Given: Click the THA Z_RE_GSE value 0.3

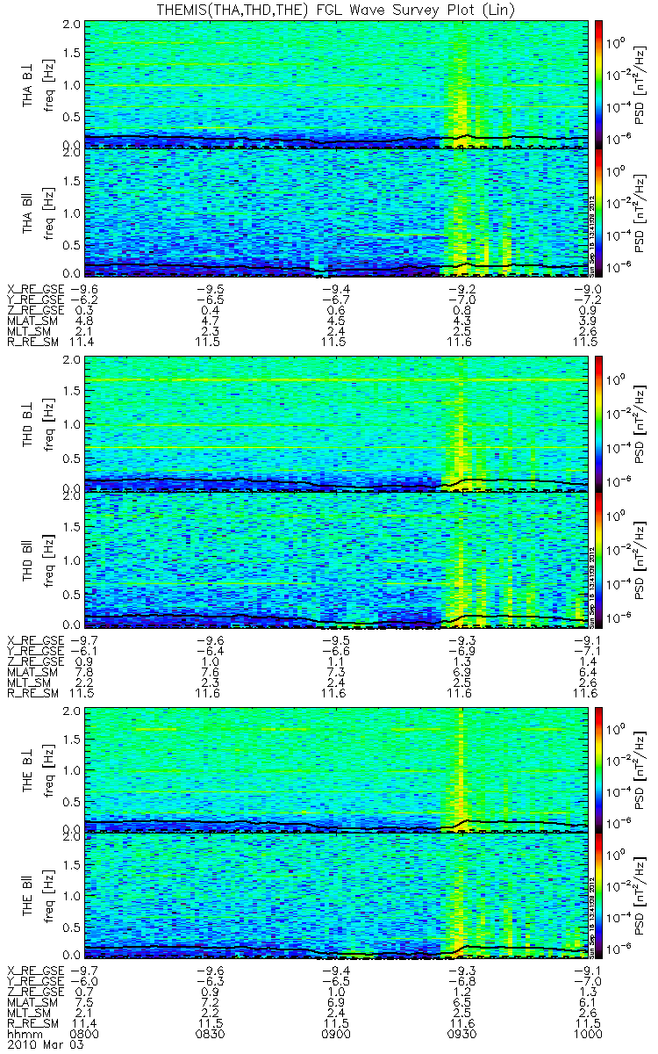Looking at the screenshot, I should tap(85, 310).
